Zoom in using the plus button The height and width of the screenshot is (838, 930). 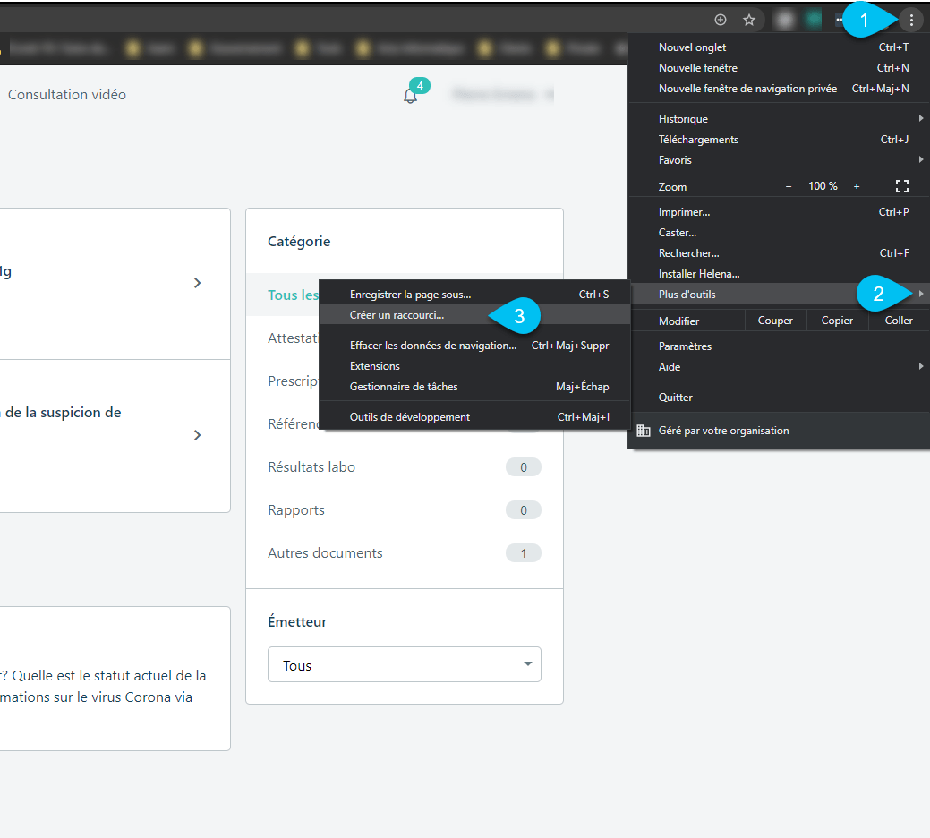[857, 186]
